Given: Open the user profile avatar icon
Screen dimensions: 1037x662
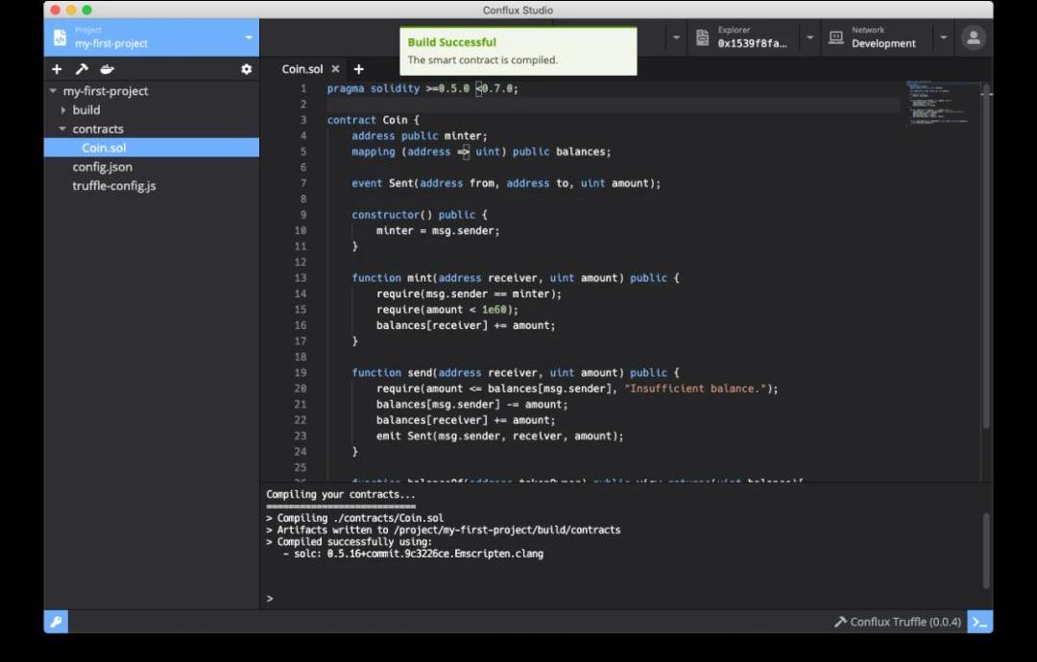Looking at the screenshot, I should (x=974, y=37).
